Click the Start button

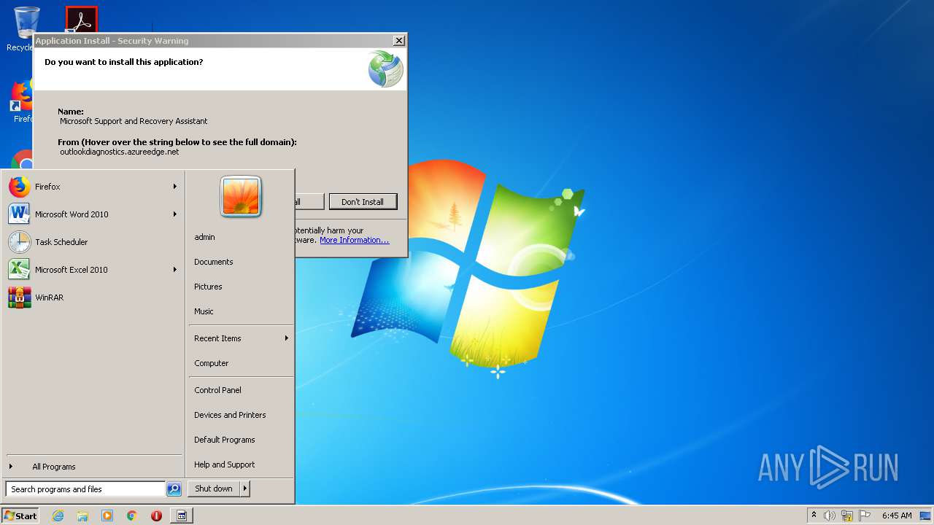point(20,516)
